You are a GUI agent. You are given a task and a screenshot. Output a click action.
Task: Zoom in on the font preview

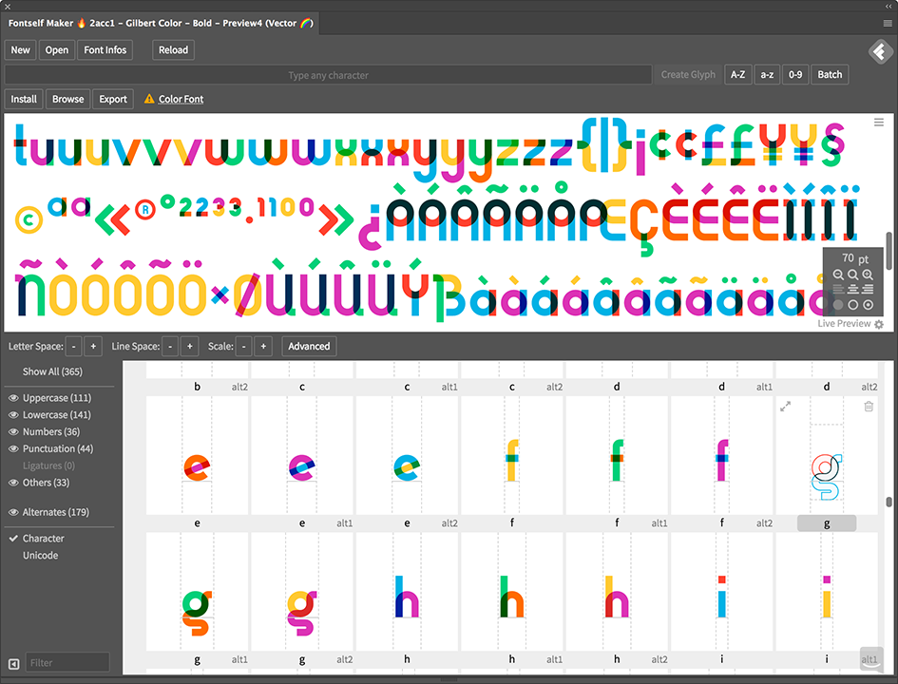point(868,275)
